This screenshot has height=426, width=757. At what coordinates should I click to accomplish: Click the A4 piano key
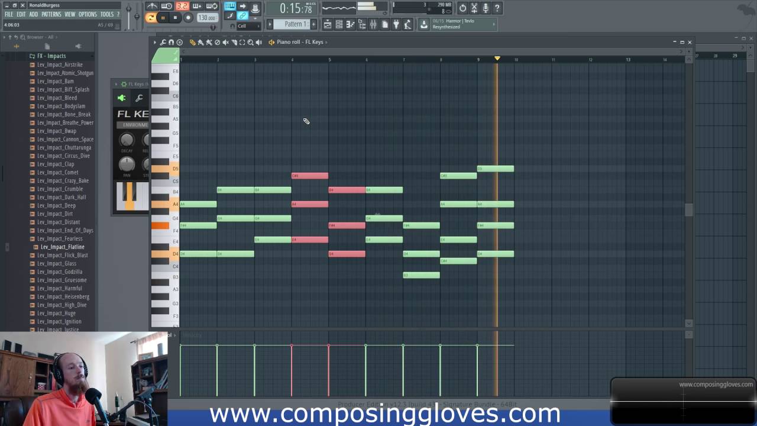164,204
